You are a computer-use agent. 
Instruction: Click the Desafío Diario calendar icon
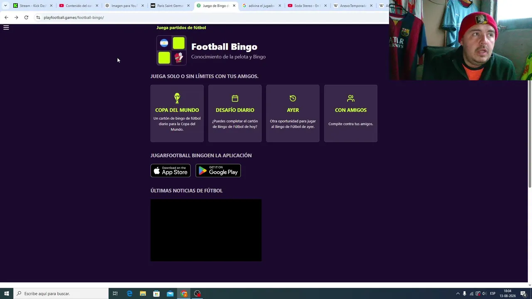tap(235, 98)
